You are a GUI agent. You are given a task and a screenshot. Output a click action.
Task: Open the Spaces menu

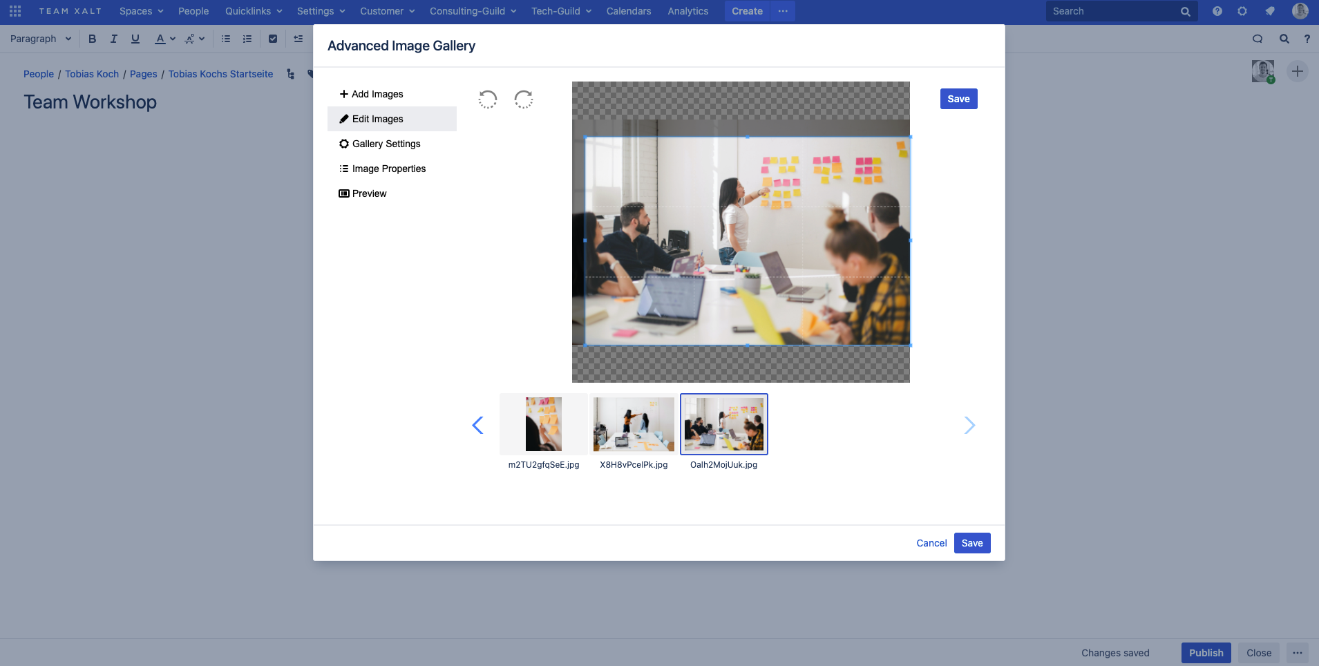(142, 11)
